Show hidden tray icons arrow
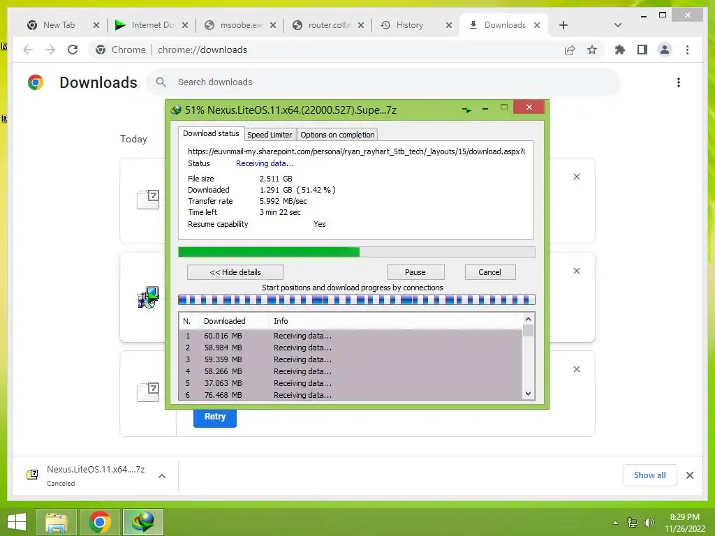This screenshot has width=715, height=536. click(x=615, y=523)
